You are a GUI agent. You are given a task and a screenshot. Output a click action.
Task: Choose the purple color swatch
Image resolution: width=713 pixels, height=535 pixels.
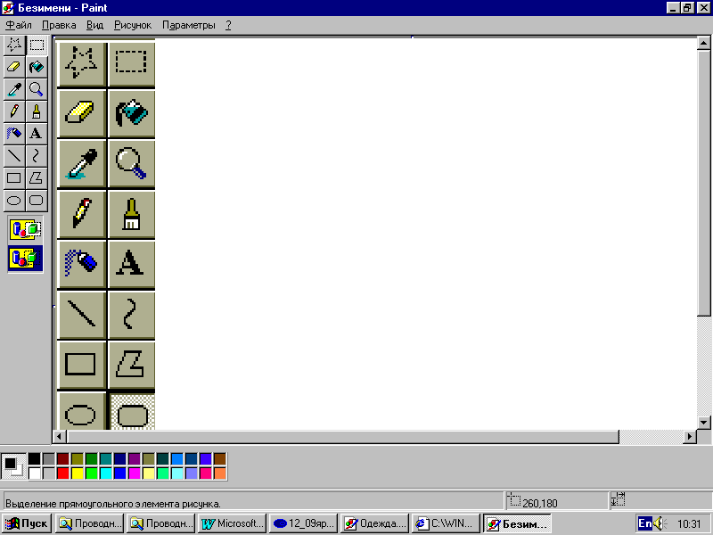pyautogui.click(x=135, y=458)
